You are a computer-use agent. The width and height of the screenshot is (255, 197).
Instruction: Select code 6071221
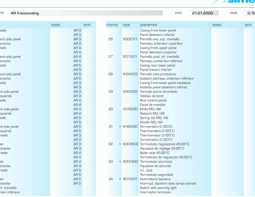[x=130, y=57]
